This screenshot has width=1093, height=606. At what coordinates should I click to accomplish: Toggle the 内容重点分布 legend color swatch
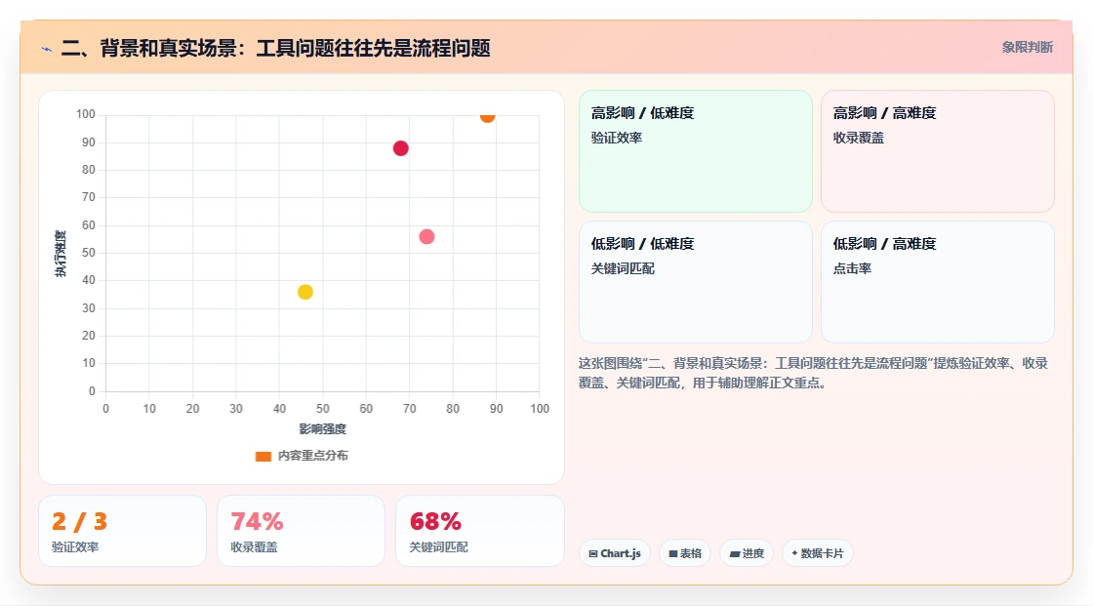point(263,456)
